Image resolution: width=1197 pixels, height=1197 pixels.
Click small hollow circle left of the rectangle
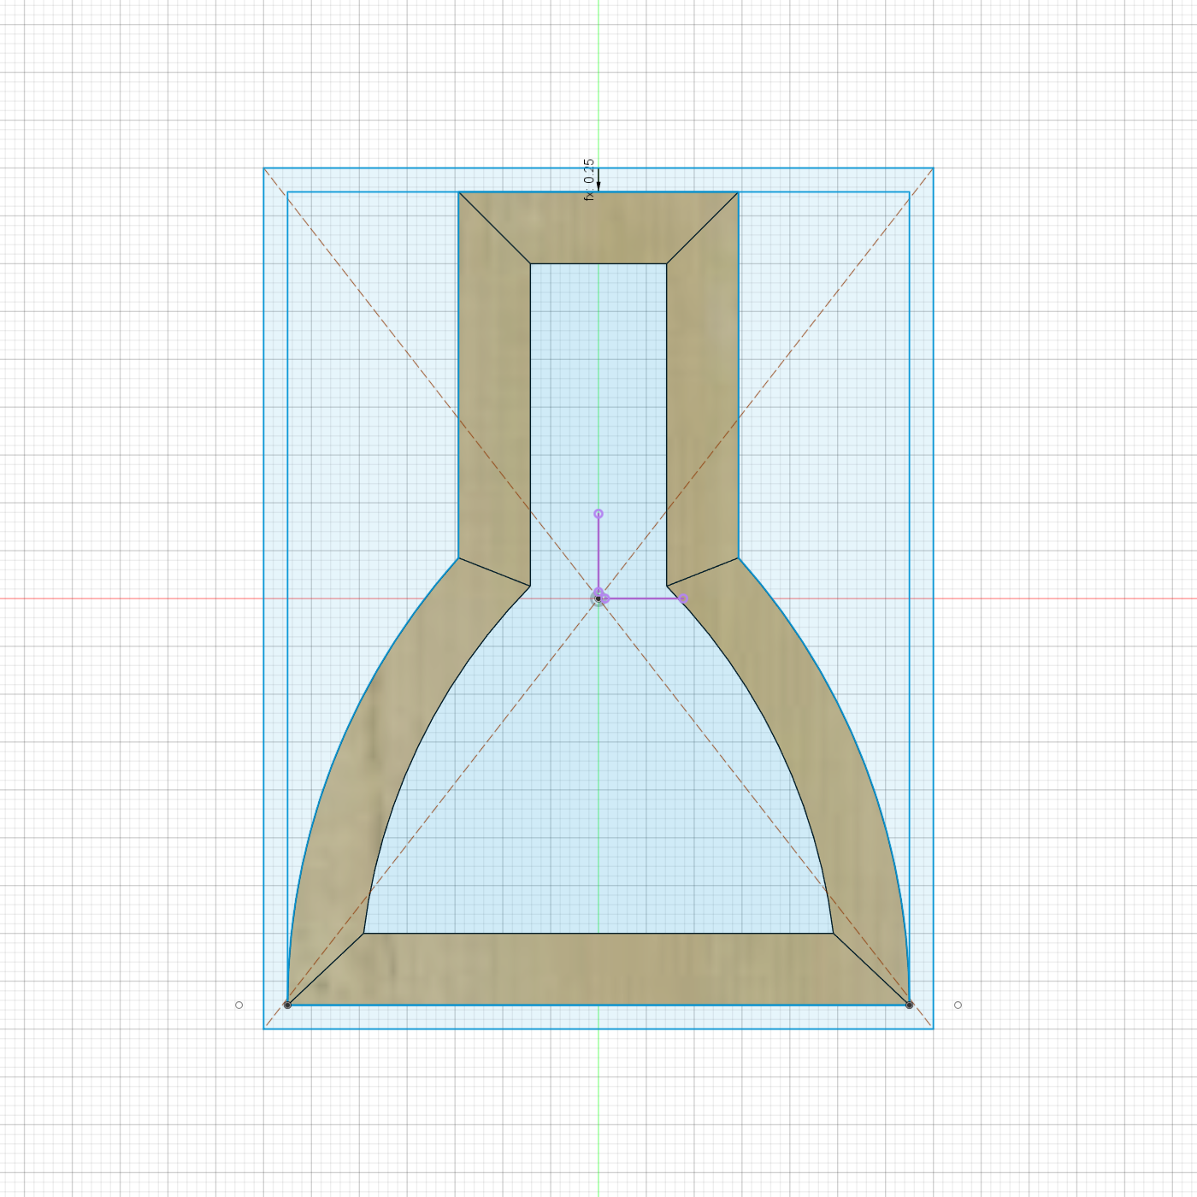tap(239, 1005)
